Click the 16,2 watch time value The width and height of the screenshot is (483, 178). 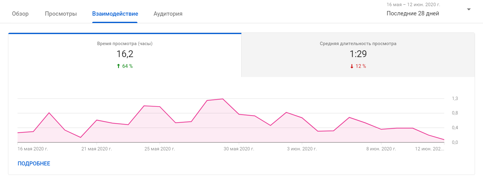[x=125, y=54]
